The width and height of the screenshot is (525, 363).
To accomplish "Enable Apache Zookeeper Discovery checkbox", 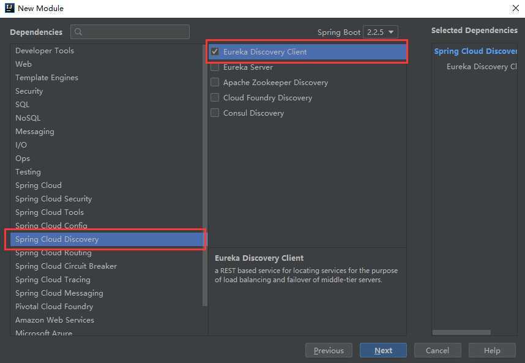I will click(215, 82).
